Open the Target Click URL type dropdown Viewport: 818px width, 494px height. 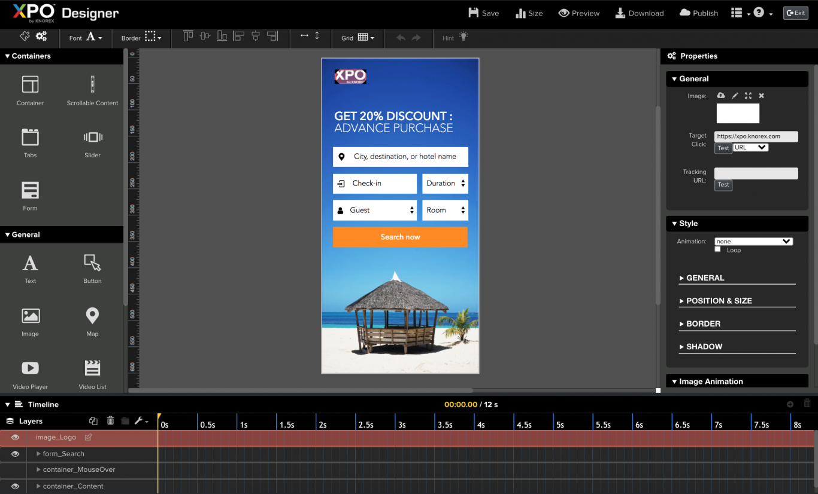tap(750, 148)
